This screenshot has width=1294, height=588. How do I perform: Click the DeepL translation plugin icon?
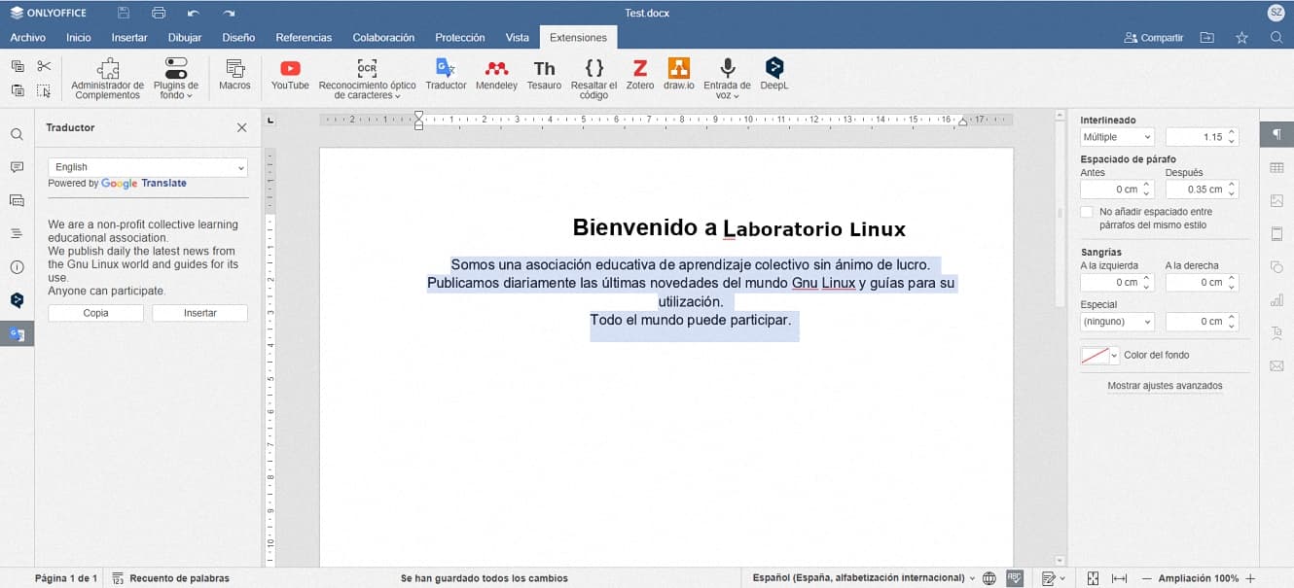pyautogui.click(x=774, y=74)
